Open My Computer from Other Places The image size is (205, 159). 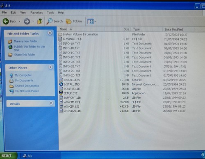[23, 75]
